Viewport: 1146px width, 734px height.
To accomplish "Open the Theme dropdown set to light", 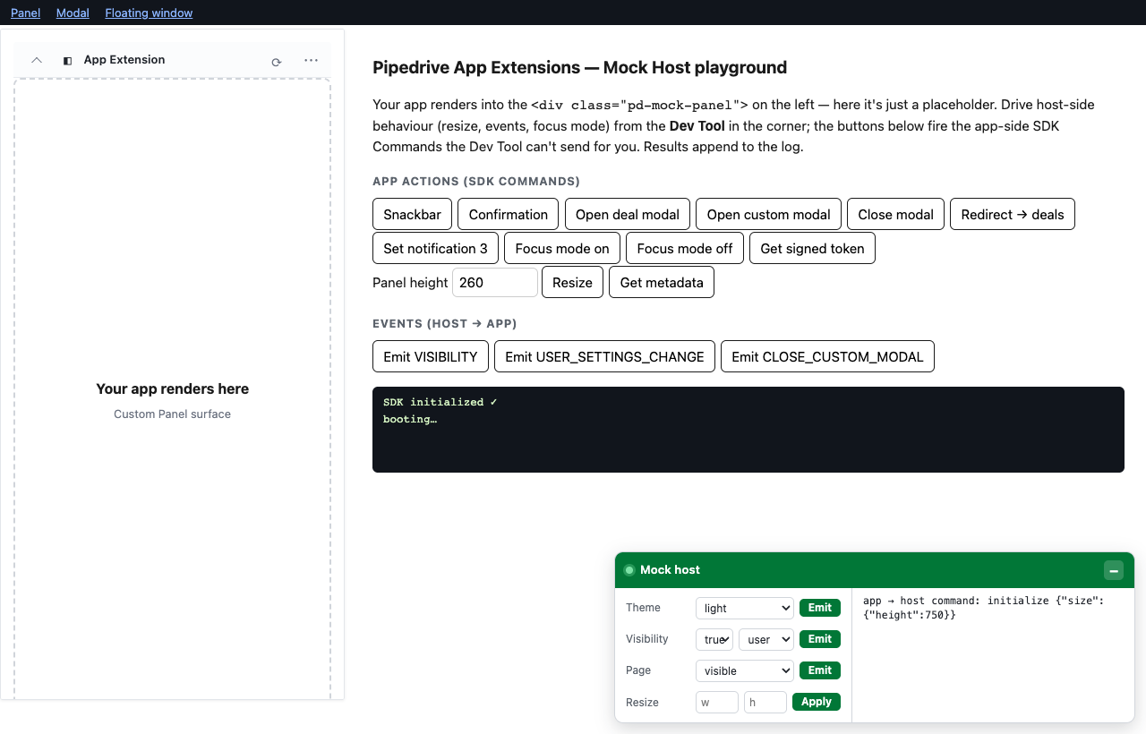I will [745, 608].
